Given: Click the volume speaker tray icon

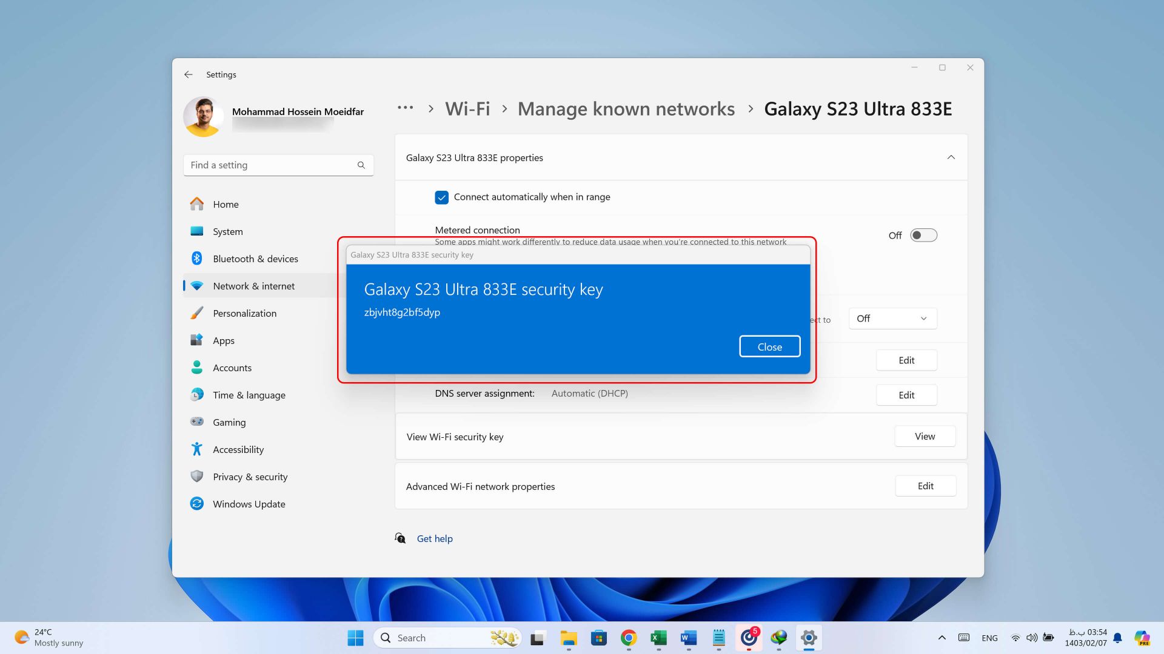Looking at the screenshot, I should coord(1032,638).
